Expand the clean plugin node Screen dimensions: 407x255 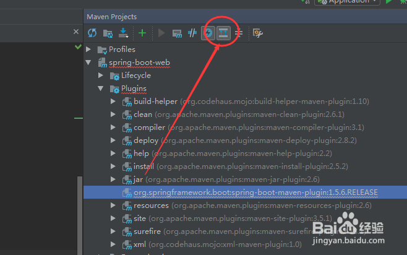click(x=113, y=115)
